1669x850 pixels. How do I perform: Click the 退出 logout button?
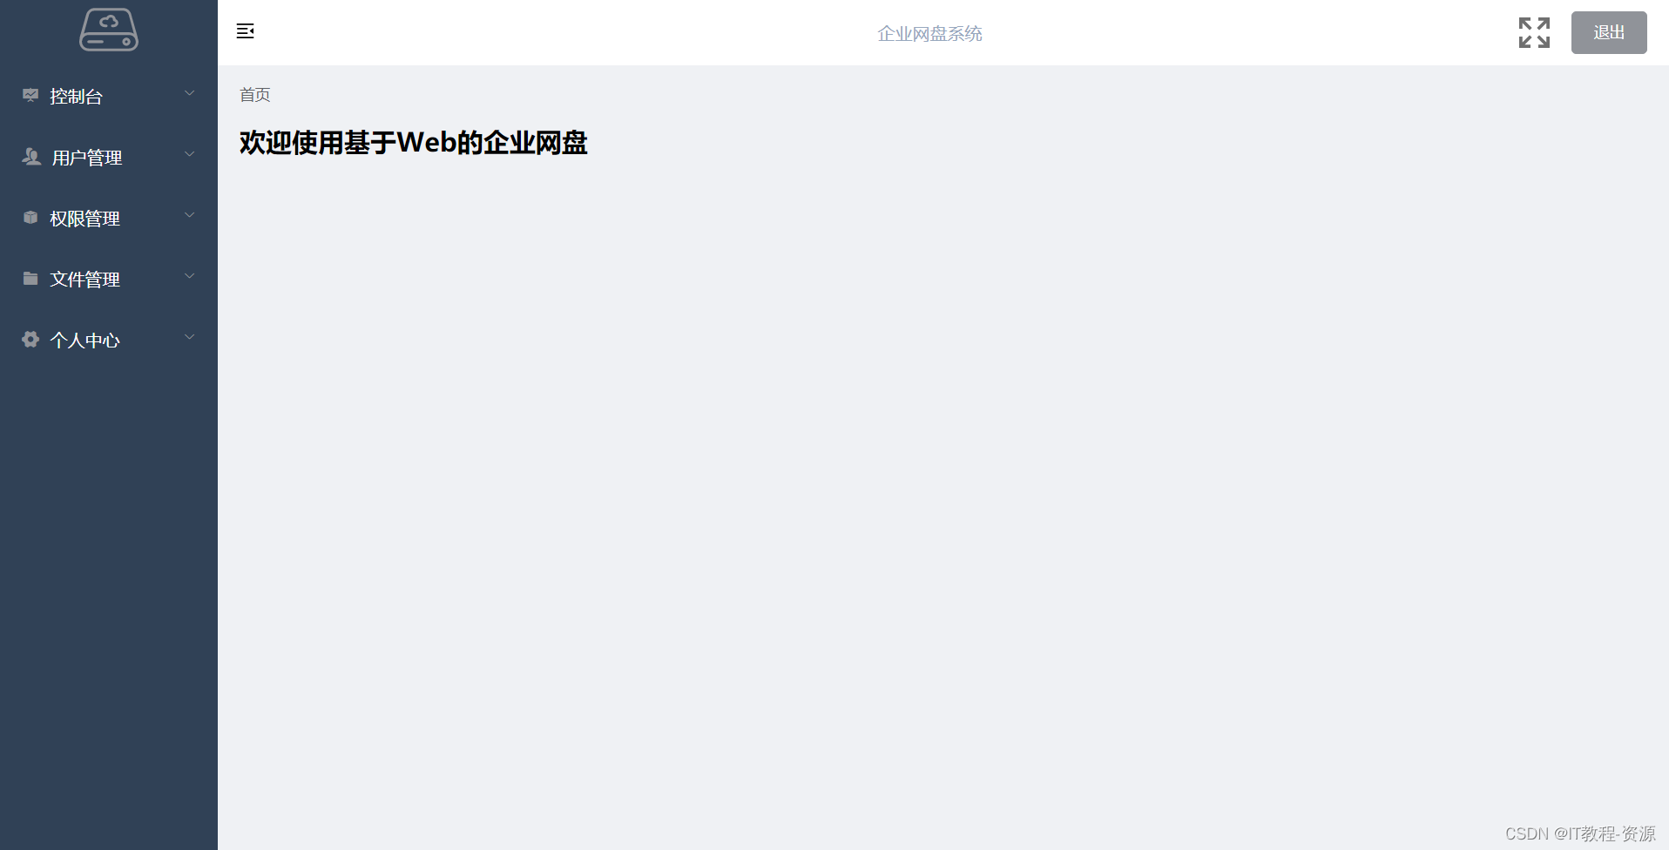pos(1609,32)
